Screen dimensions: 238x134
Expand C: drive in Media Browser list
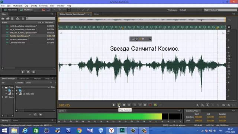coord(17,90)
